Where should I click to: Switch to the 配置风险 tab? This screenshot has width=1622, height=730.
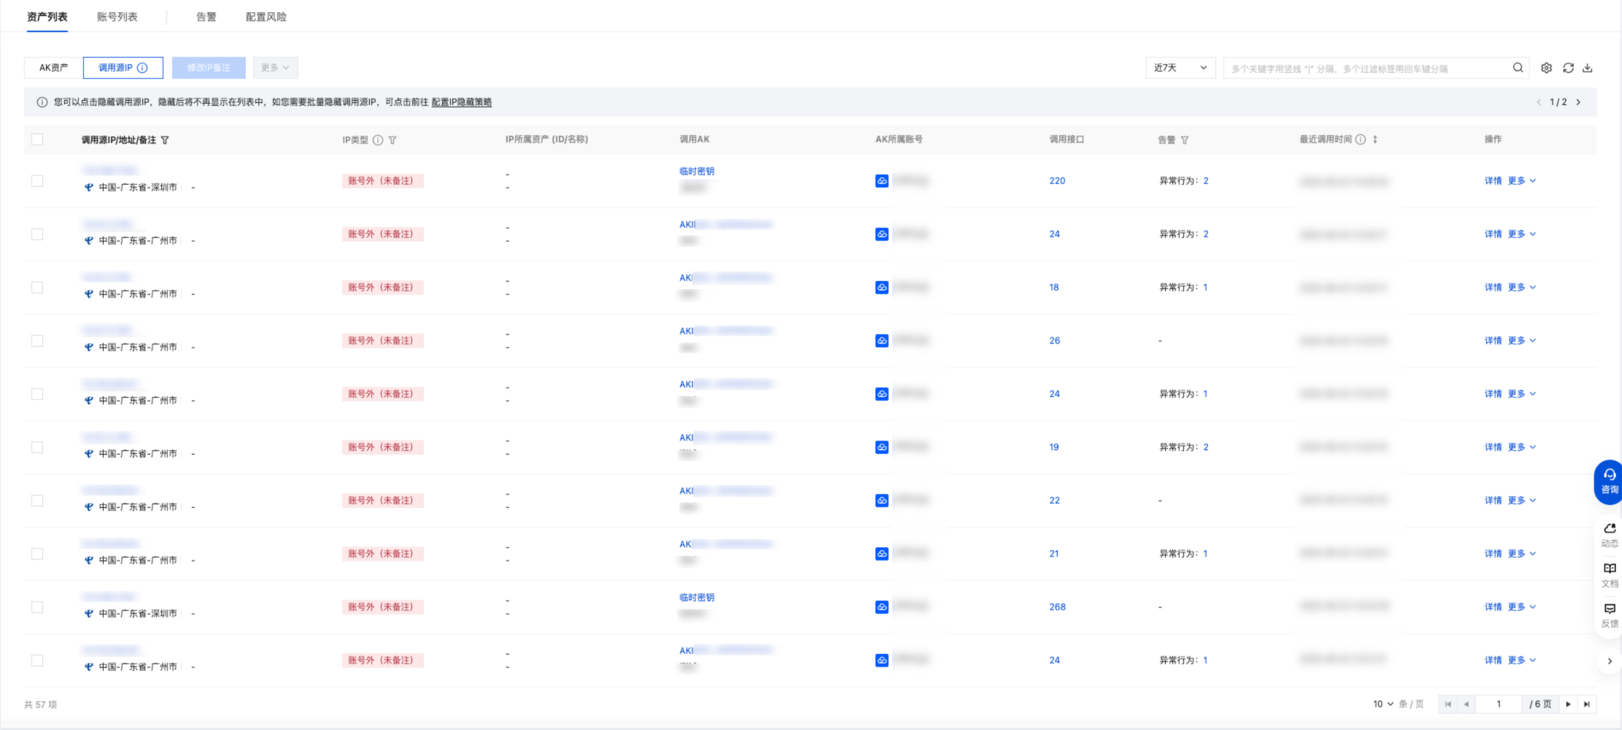click(x=266, y=17)
